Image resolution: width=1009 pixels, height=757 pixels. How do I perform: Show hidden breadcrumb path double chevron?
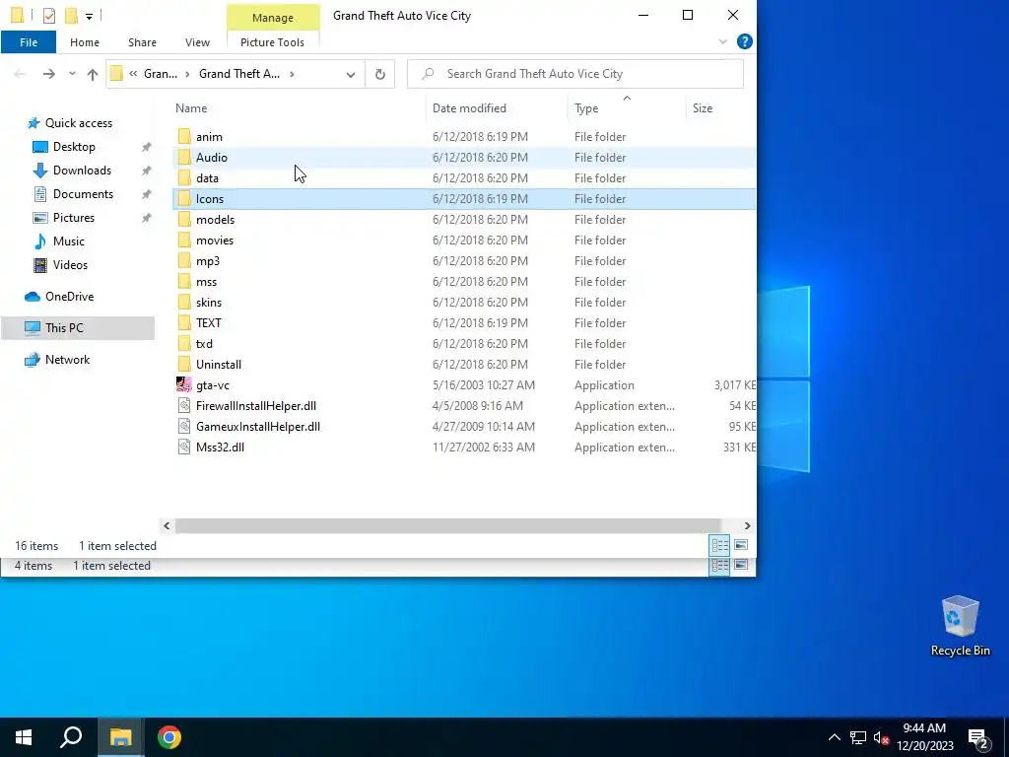[x=133, y=74]
